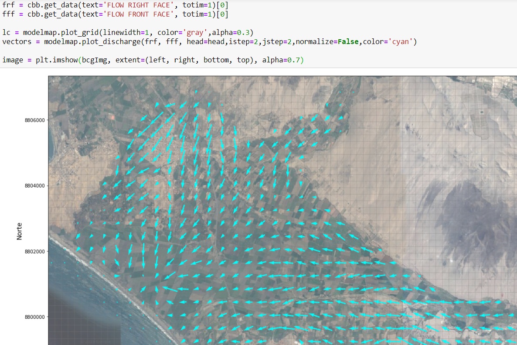The height and width of the screenshot is (345, 517).
Task: Click the 'lc' variable name
Action: [6, 32]
